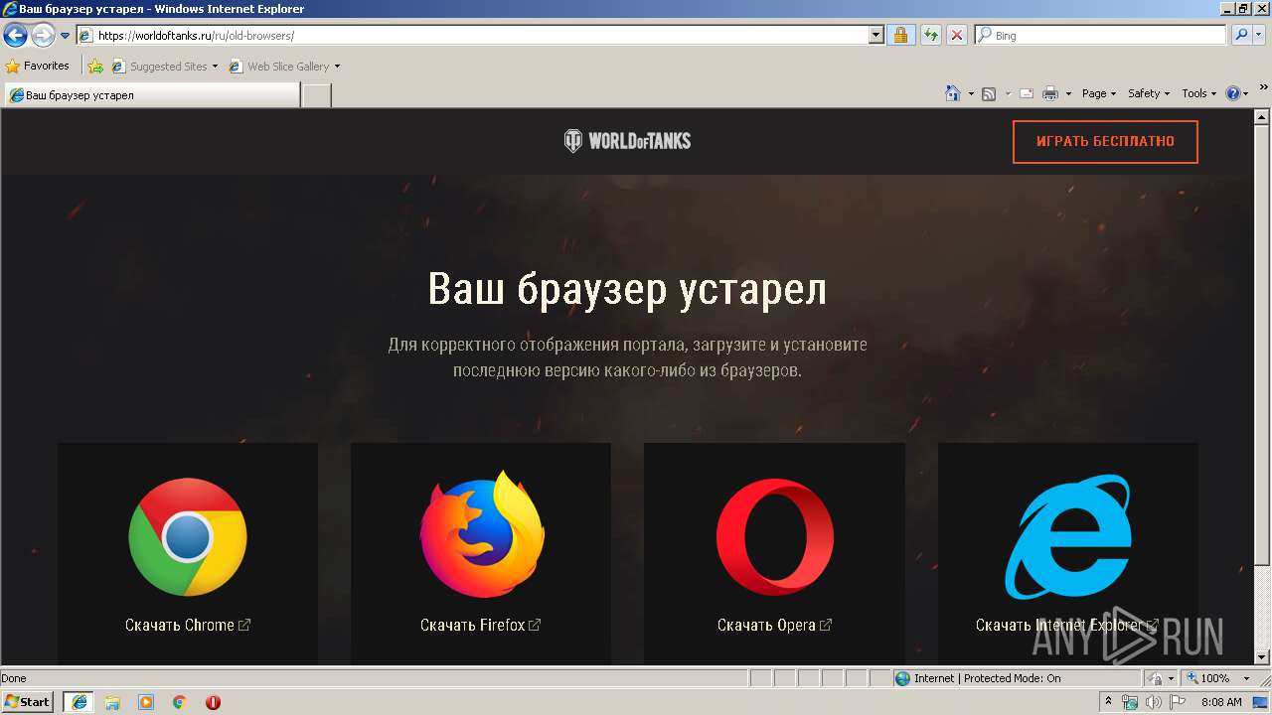Click the security lock icon
Image resolution: width=1272 pixels, height=715 pixels.
tap(900, 35)
